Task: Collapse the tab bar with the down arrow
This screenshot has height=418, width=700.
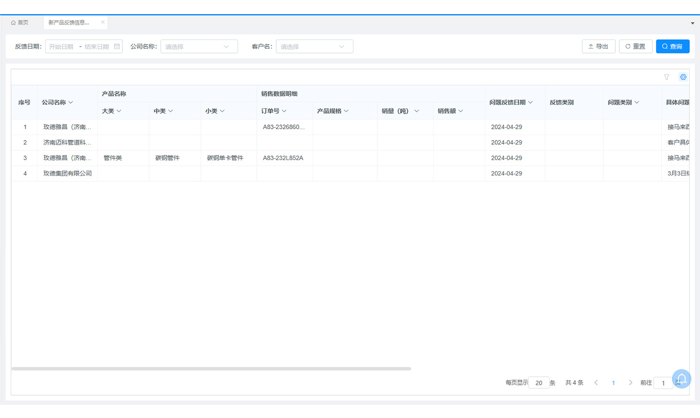Action: coord(692,22)
